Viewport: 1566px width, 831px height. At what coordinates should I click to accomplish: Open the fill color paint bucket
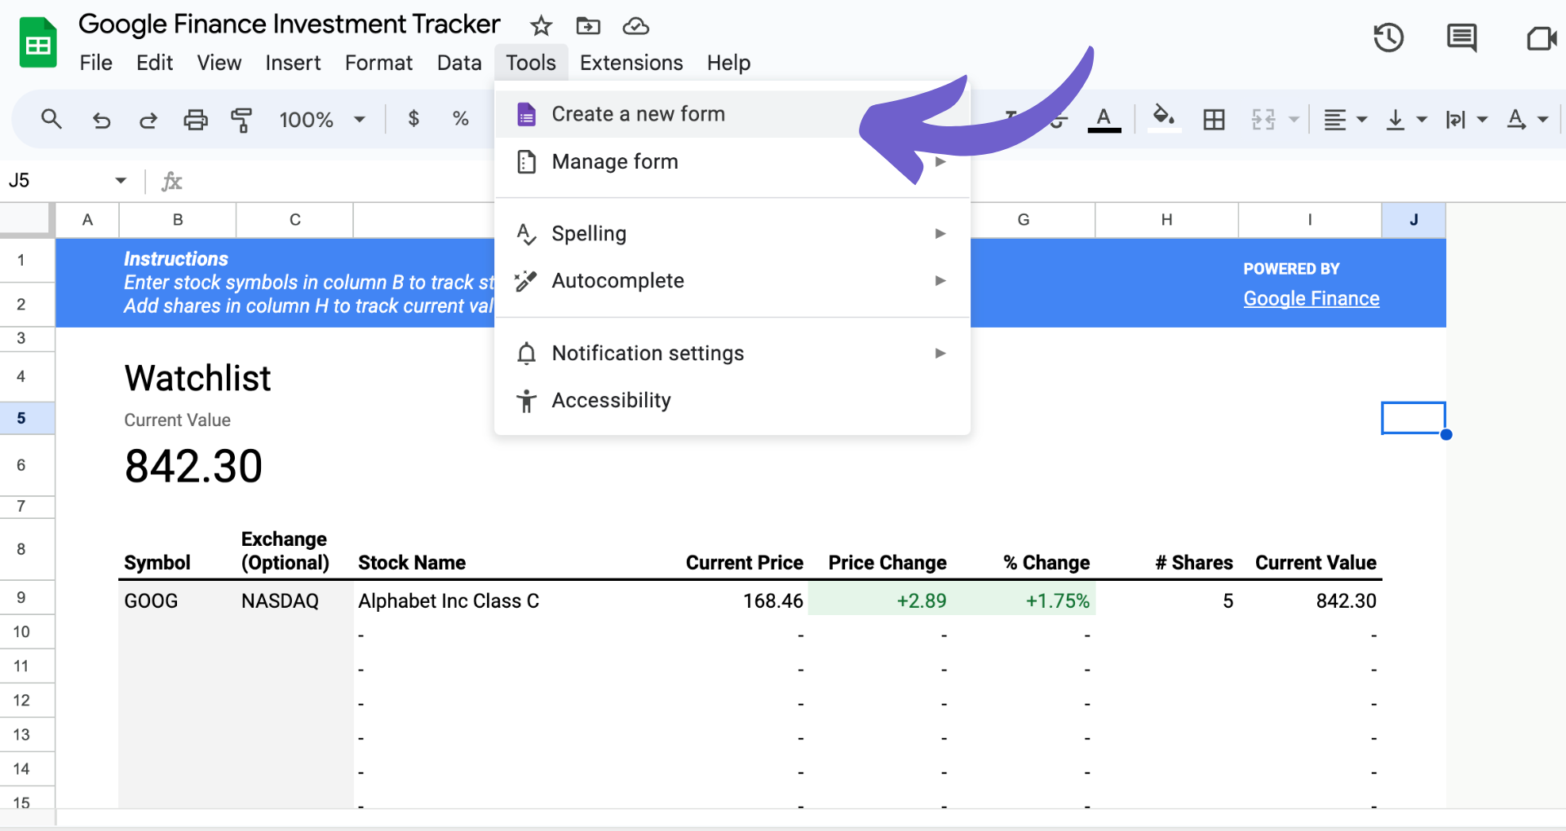click(x=1164, y=119)
